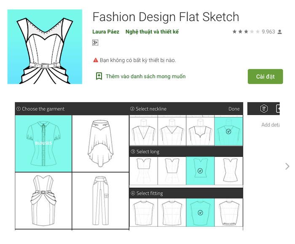Toggle the checked medium length option
Image resolution: width=295 pixels, height=244 pixels.
click(x=200, y=171)
